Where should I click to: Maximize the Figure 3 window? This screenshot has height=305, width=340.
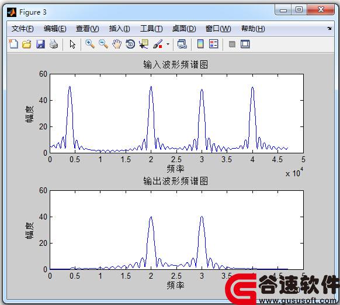[x=299, y=9]
